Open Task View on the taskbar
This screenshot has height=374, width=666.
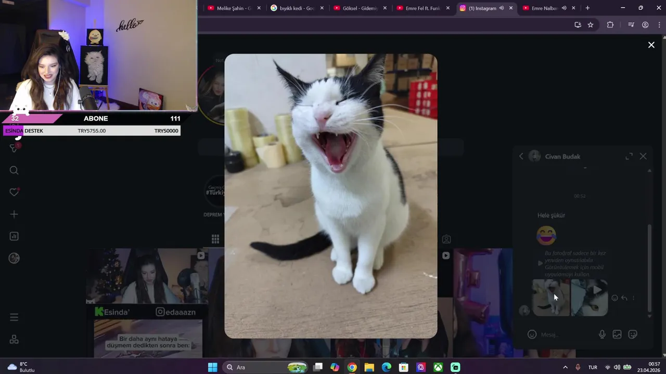coord(318,367)
